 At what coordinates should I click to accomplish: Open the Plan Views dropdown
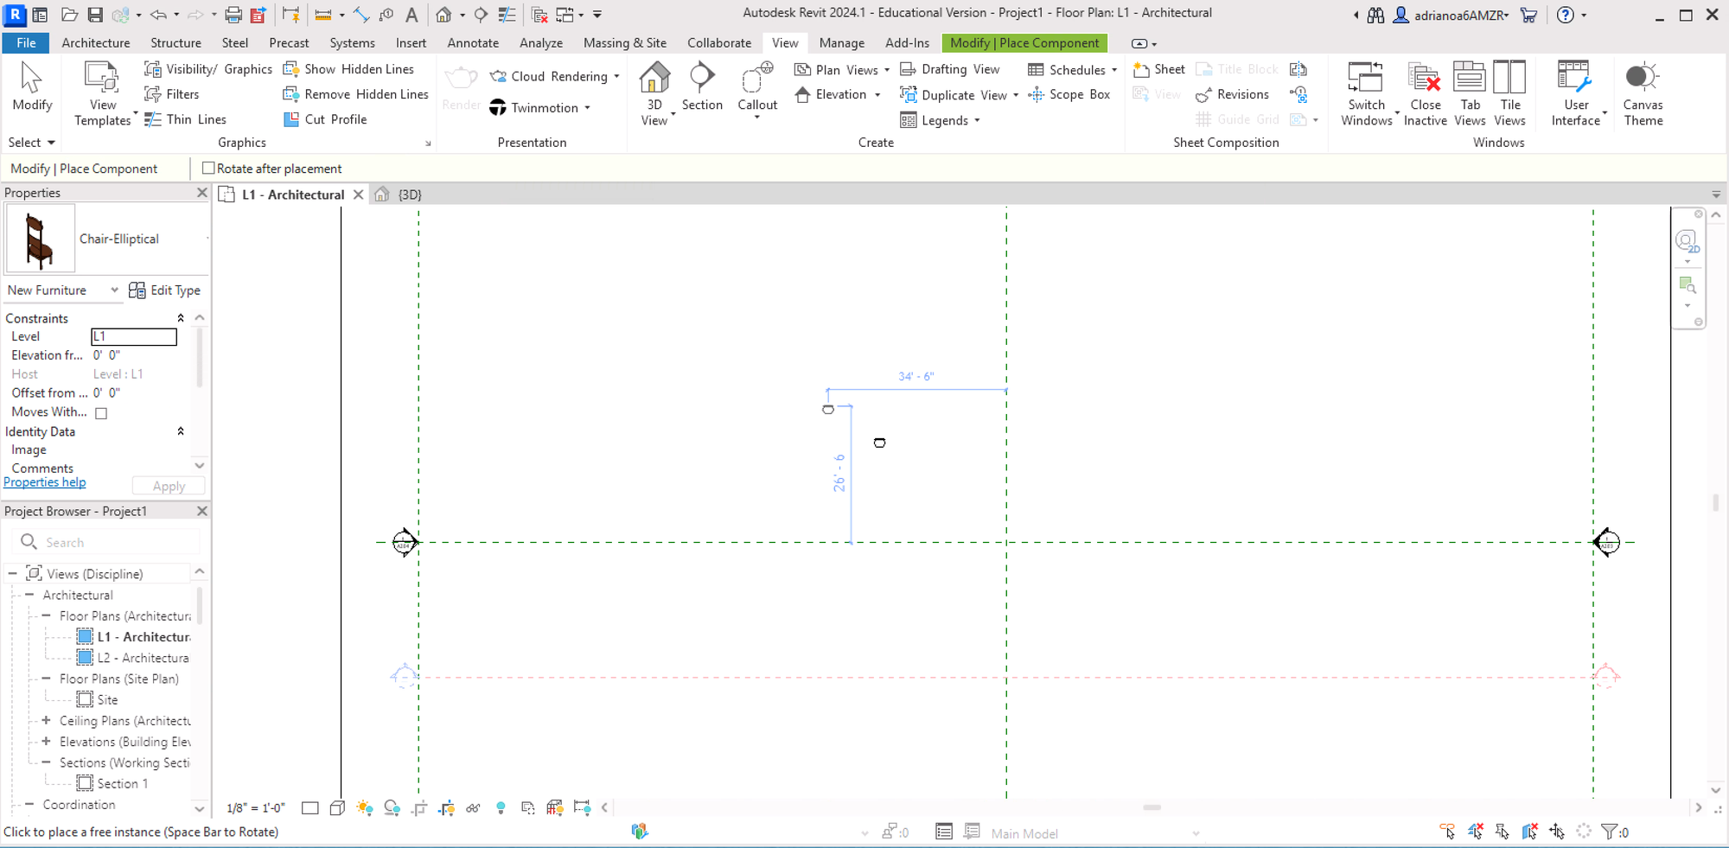[841, 70]
